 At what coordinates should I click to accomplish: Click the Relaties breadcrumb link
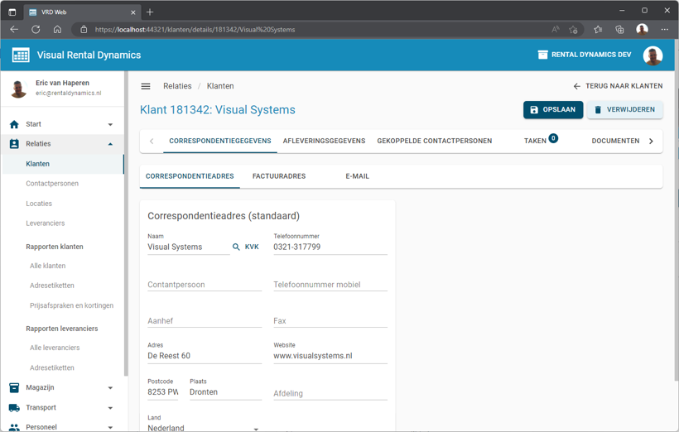coord(177,86)
